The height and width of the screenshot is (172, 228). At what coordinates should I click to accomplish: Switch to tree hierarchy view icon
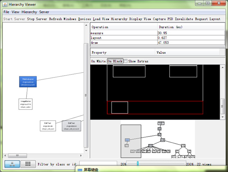point(12,164)
